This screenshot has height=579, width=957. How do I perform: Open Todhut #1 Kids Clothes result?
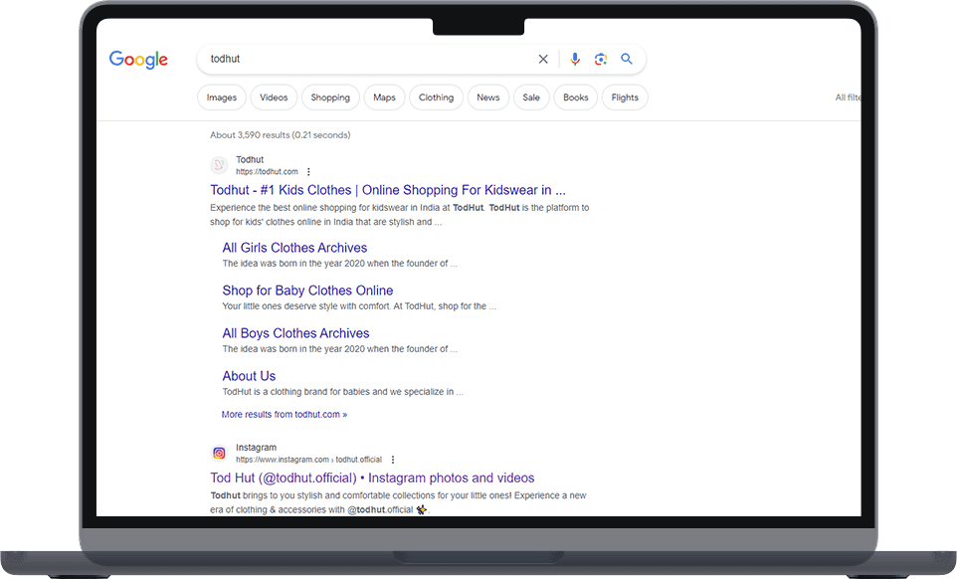point(388,190)
